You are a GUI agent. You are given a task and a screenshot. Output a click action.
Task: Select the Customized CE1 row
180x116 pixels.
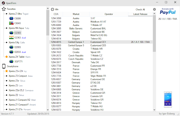(x=101, y=42)
